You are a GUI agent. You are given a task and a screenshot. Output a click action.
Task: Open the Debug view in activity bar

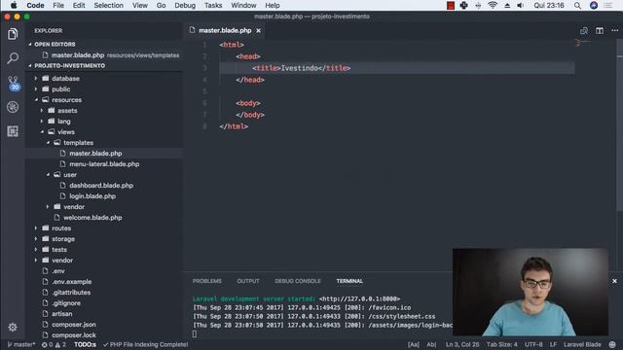(13, 107)
